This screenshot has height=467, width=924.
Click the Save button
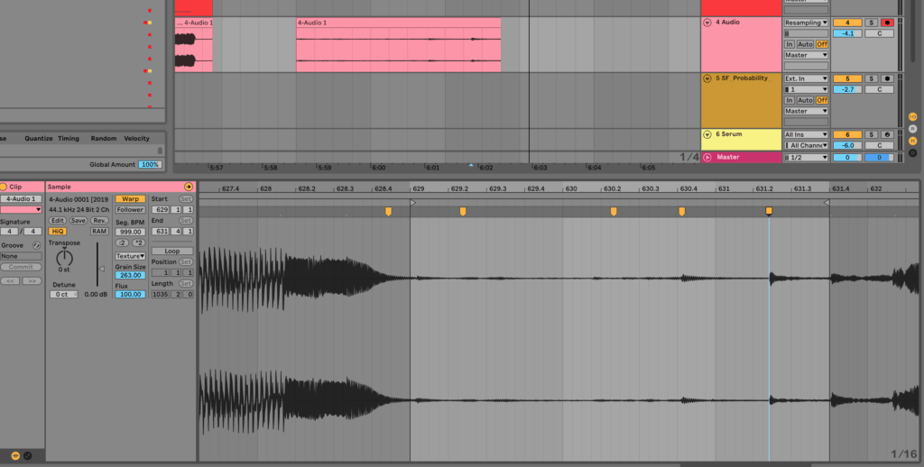(79, 220)
